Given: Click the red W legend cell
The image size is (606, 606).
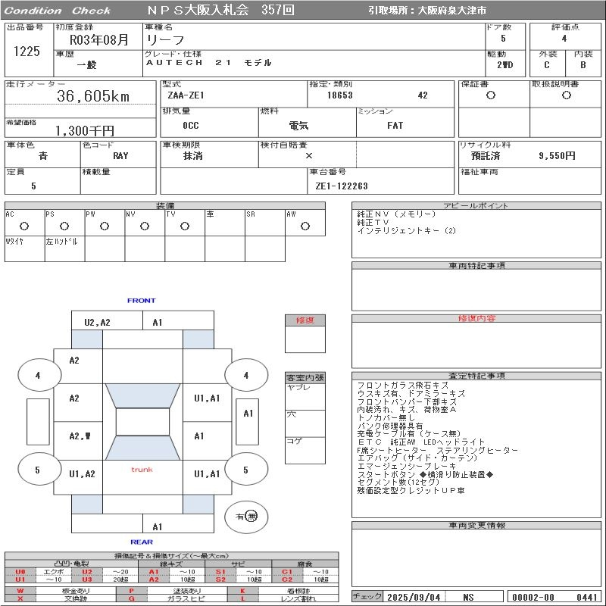Looking at the screenshot, I should [x=20, y=590].
